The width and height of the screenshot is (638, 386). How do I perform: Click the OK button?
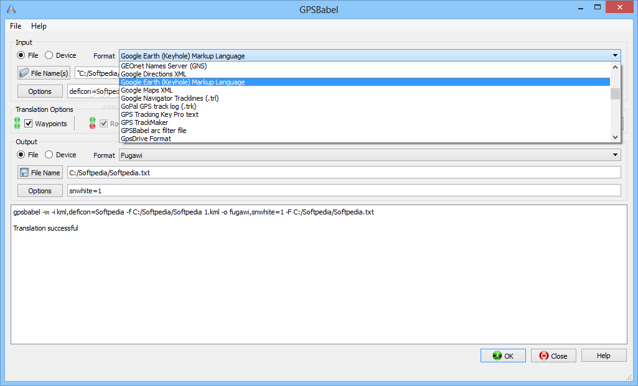tap(503, 356)
